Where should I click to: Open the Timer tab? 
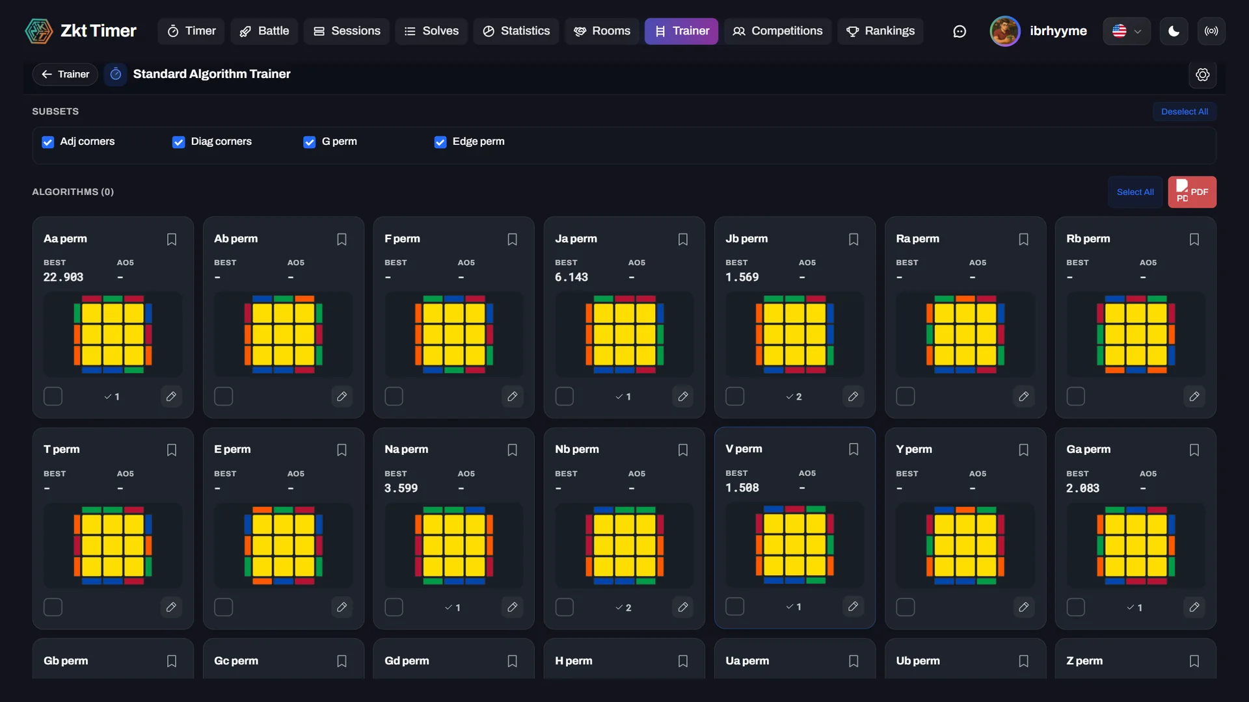(191, 31)
